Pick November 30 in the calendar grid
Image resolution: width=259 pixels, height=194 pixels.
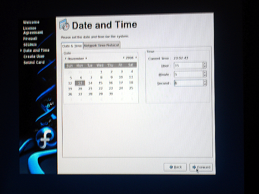(111, 94)
